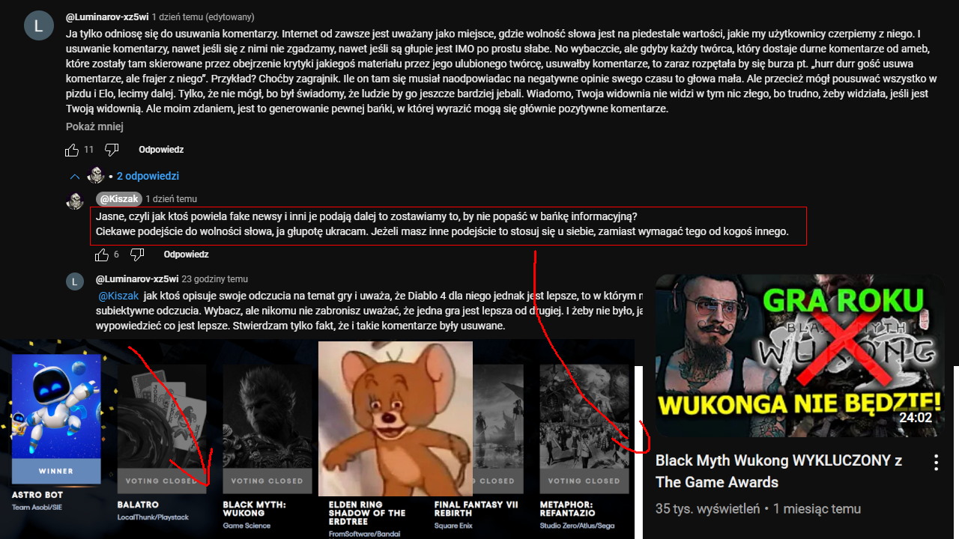
Task: Click the L avatar on the 23 godziny temu reply
Action: (x=74, y=281)
